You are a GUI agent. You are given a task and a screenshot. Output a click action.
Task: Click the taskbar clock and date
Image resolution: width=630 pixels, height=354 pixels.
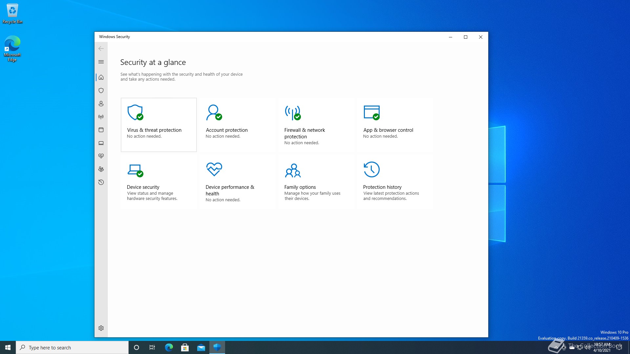[602, 347]
